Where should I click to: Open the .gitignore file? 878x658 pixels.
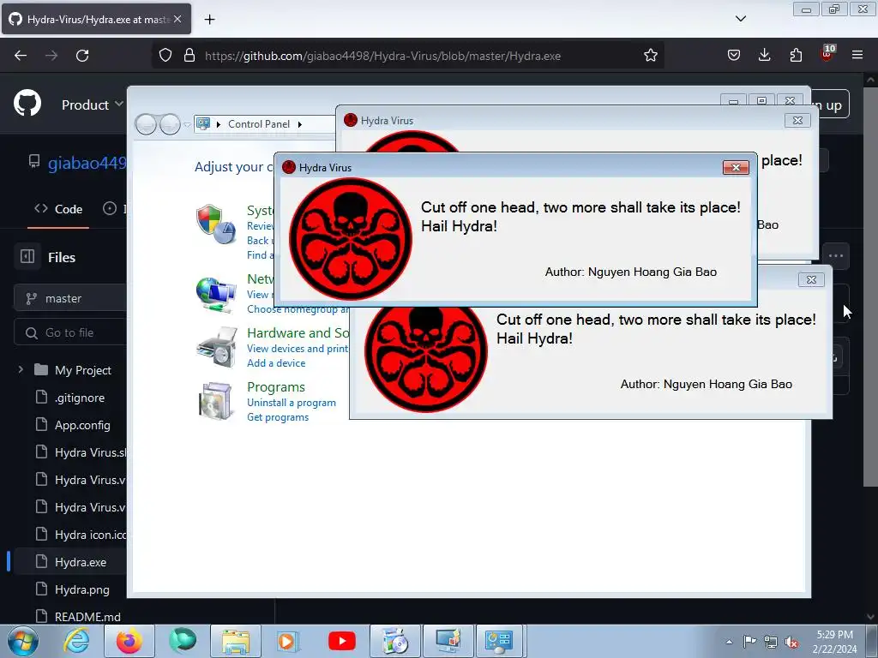tap(80, 398)
